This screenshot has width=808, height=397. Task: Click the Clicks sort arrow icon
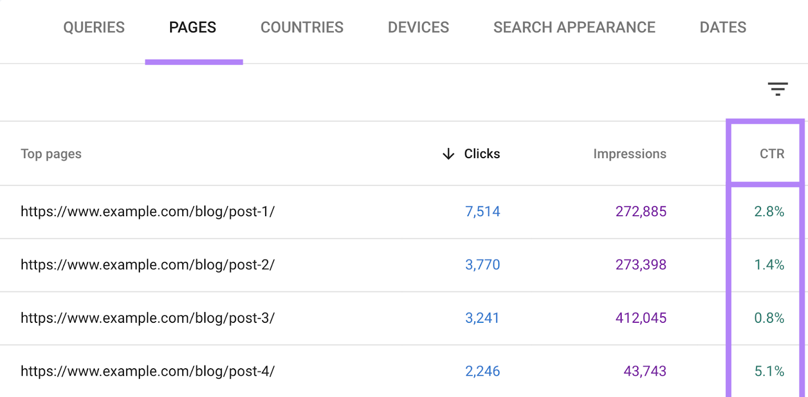point(448,154)
